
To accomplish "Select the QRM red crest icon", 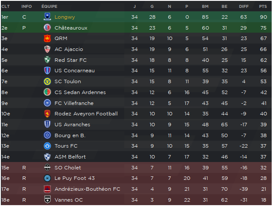I will click(x=47, y=38).
